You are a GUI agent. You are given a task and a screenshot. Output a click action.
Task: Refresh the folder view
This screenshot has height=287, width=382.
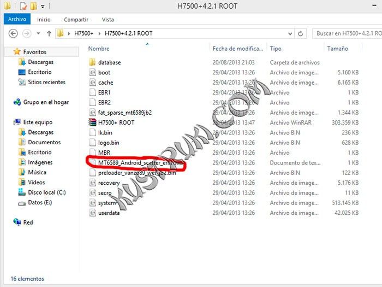[300, 34]
